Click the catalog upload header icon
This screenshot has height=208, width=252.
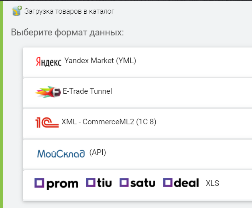17,11
